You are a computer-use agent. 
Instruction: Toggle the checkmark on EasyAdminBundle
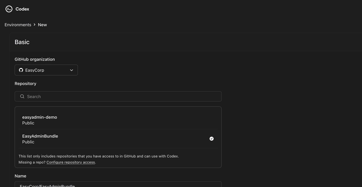tap(211, 139)
